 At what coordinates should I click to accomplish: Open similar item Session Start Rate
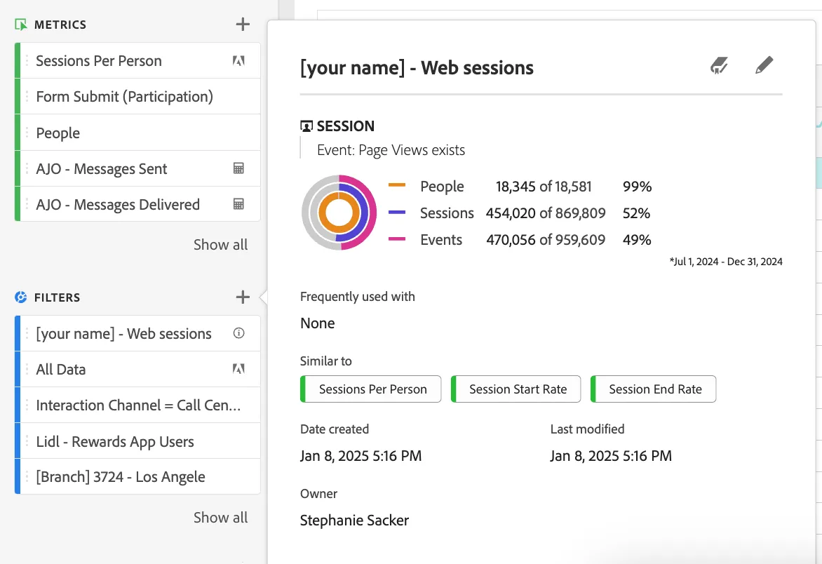516,389
